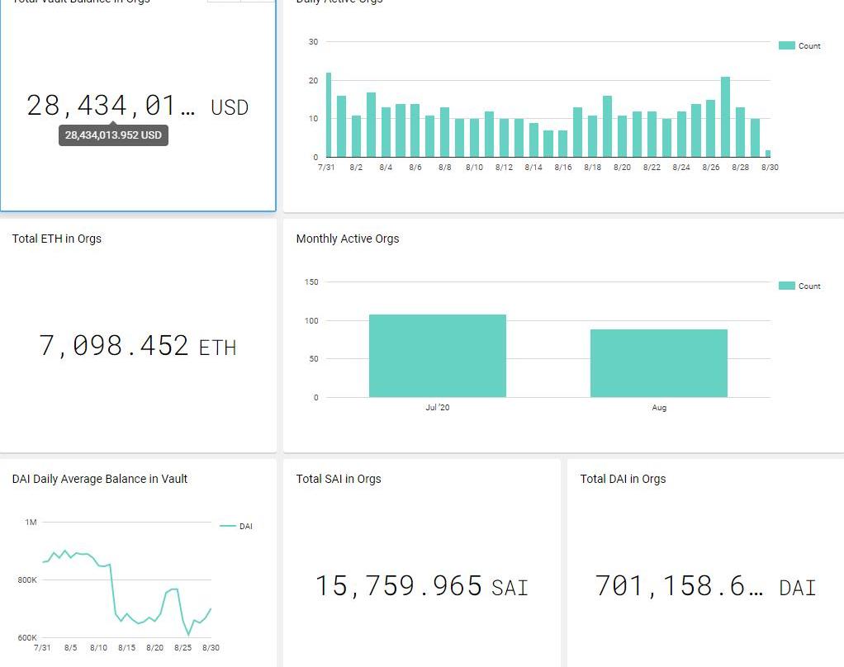Select the Monthly Active Orgs card title
Image resolution: width=844 pixels, height=667 pixels.
tap(348, 239)
